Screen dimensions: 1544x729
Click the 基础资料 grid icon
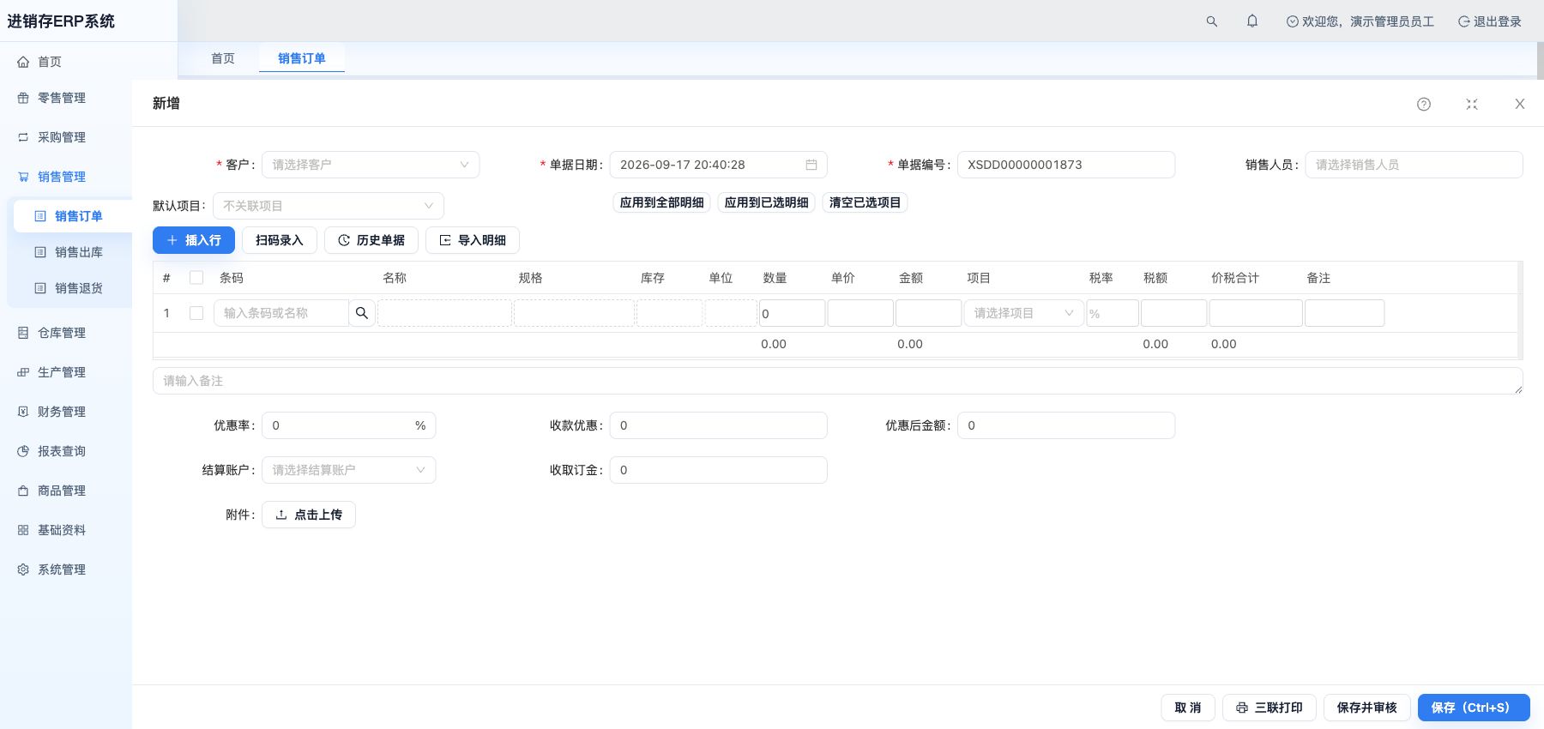23,530
